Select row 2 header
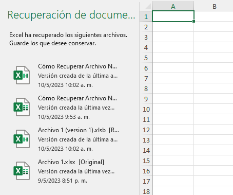The image size is (233, 195). coord(146,27)
